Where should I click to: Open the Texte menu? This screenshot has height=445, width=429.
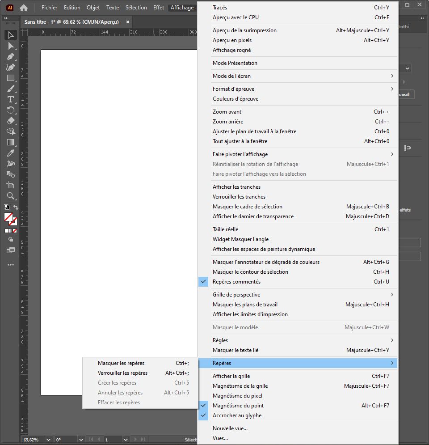pos(113,8)
